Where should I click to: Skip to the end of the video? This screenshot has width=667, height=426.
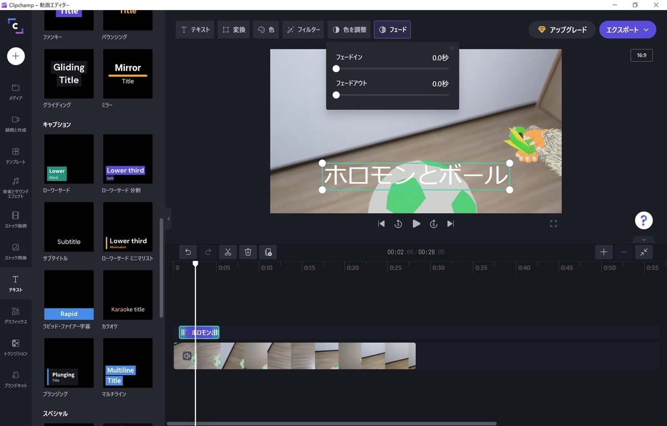point(451,224)
